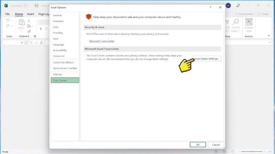The width and height of the screenshot is (275, 154).
Task: Toggle the AutoSave switch
Action: point(27,5)
